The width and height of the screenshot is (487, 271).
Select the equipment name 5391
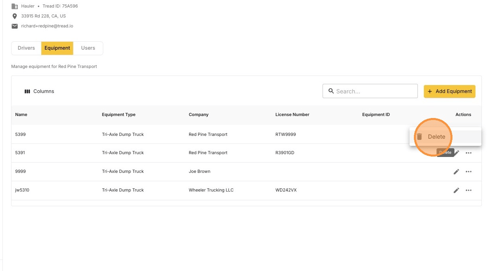20,153
